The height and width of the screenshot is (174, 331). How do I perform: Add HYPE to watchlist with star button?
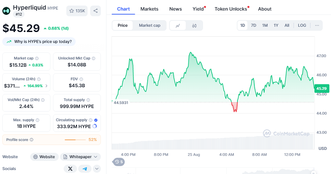77,11
